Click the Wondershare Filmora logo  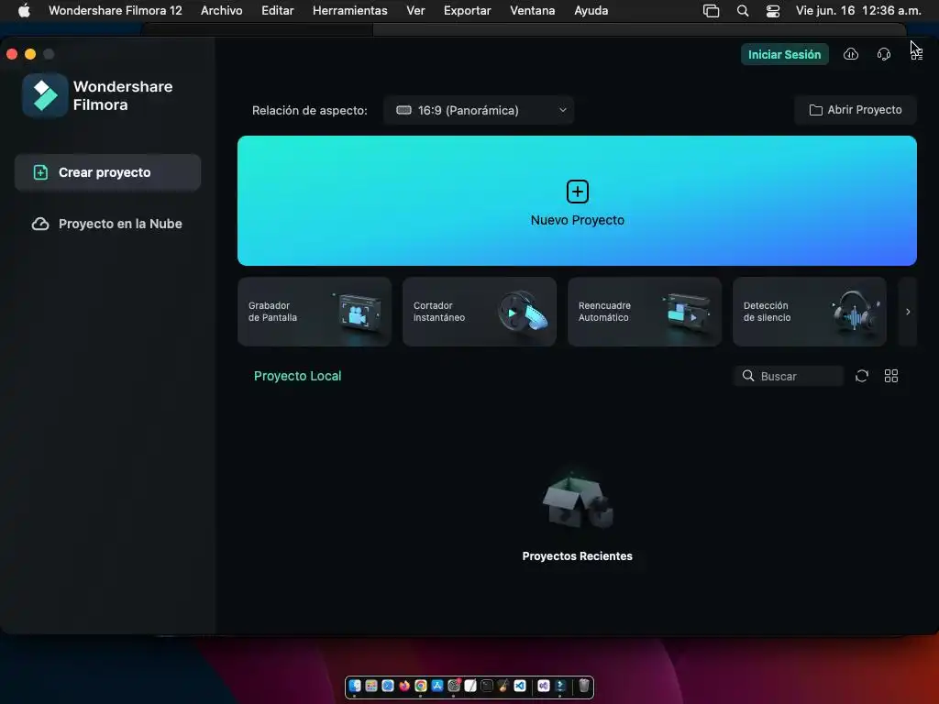click(45, 95)
